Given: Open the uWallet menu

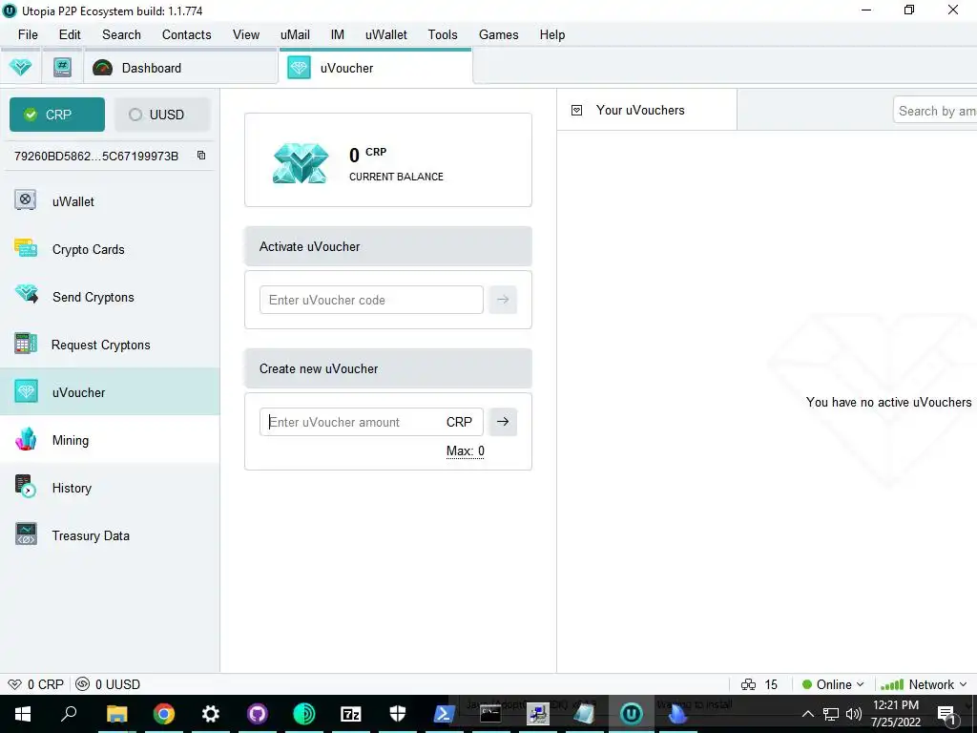Looking at the screenshot, I should tap(385, 35).
